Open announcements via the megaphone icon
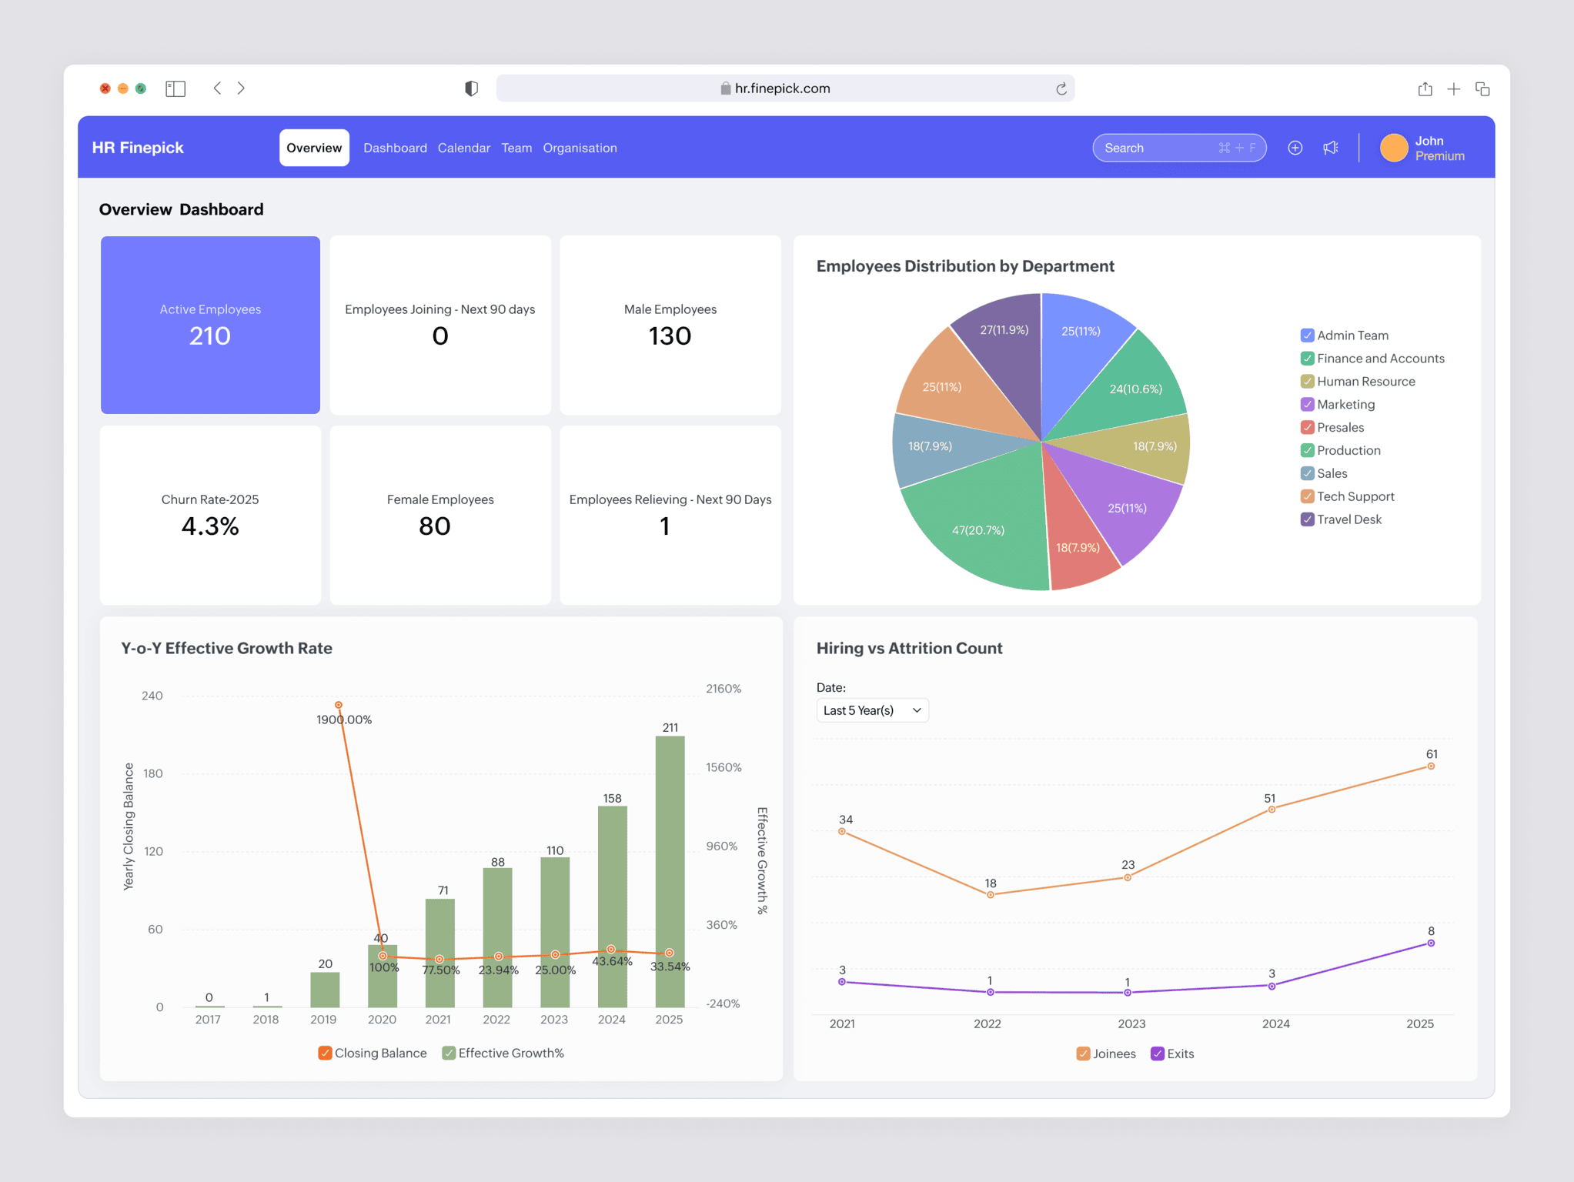 1332,147
